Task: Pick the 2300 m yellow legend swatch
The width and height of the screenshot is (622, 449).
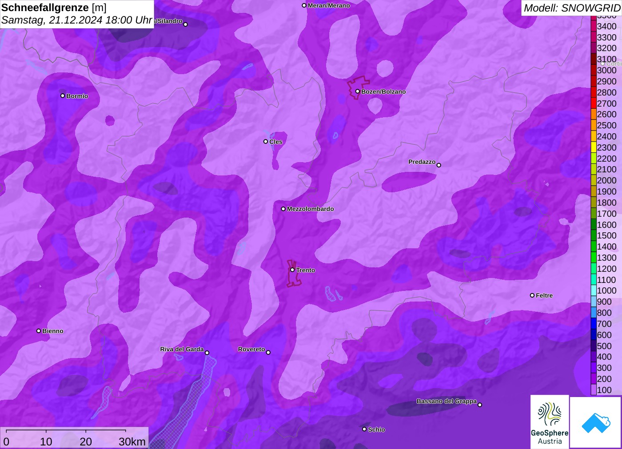Action: coord(594,147)
